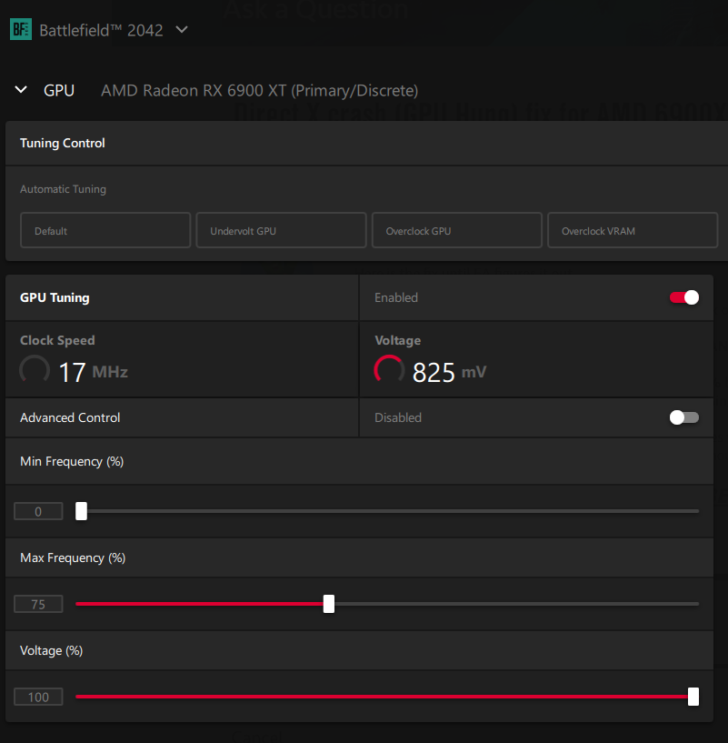Click the Voltage gauge dial
The width and height of the screenshot is (728, 743).
click(x=389, y=370)
